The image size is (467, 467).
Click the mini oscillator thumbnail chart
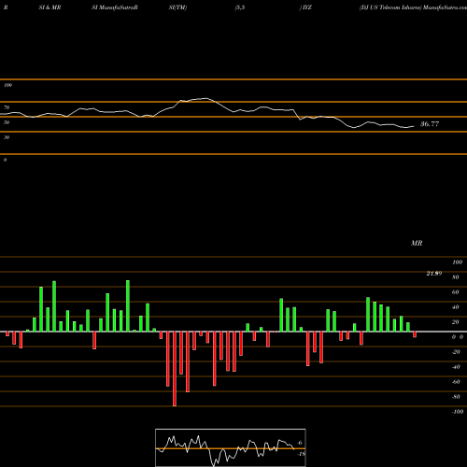(231, 447)
